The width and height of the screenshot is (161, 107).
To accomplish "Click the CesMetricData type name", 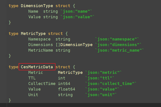I will tap(37, 67).
